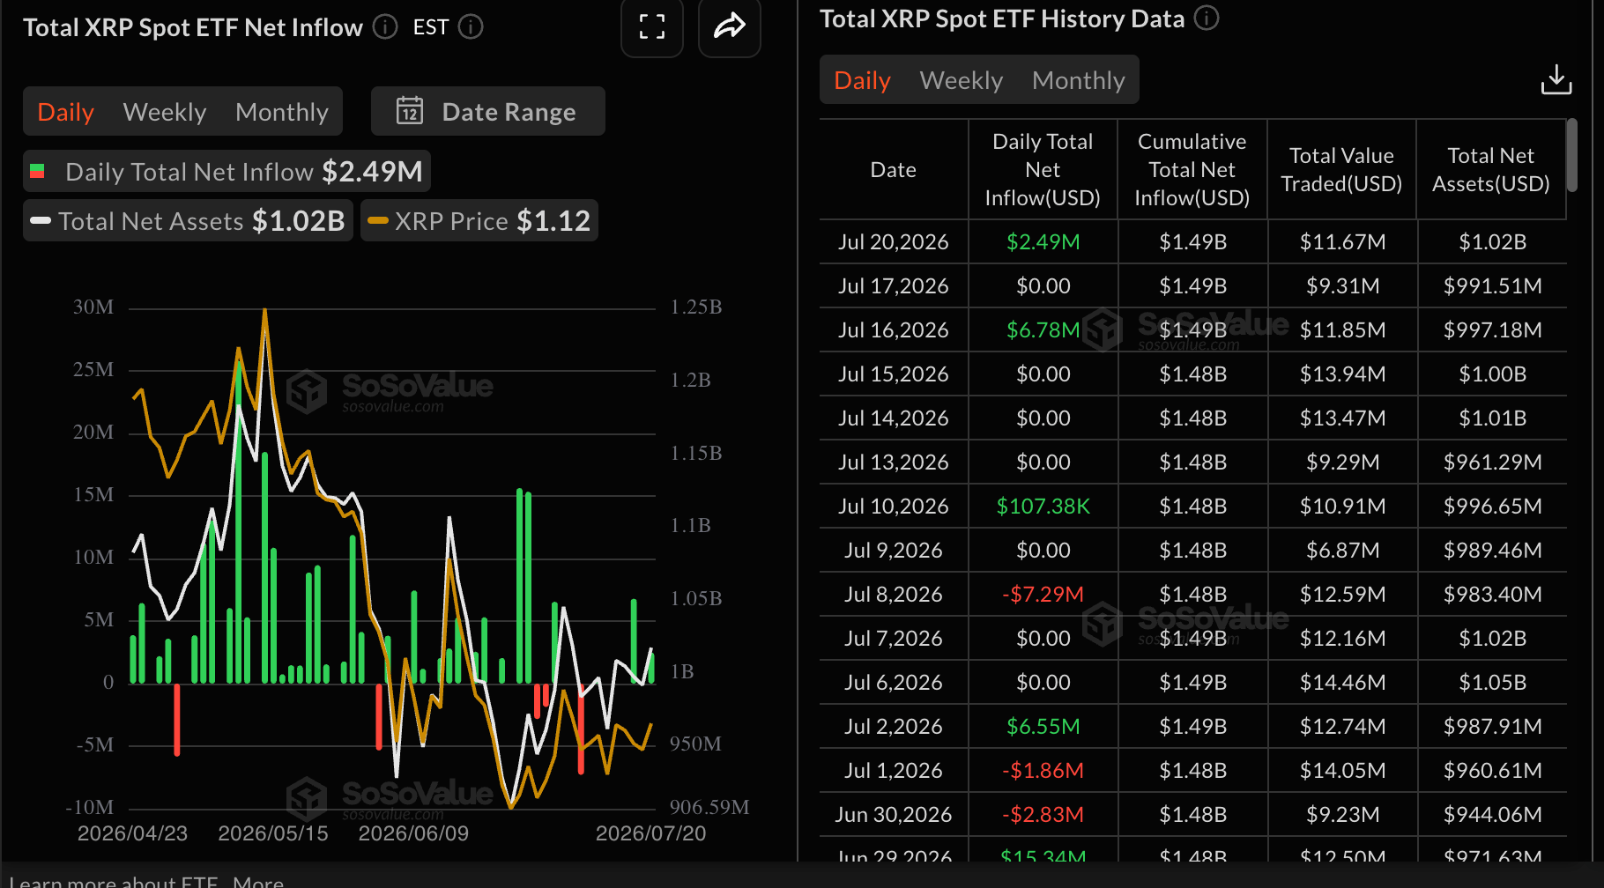This screenshot has height=888, width=1604.
Task: Click the $1.05B net assets value
Action: (x=1493, y=682)
